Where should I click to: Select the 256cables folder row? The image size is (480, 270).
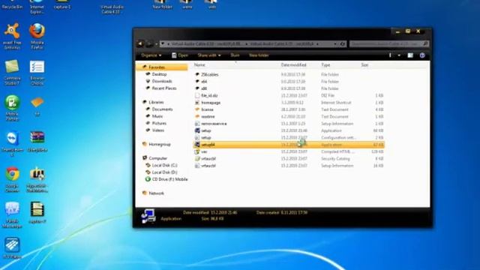point(289,74)
